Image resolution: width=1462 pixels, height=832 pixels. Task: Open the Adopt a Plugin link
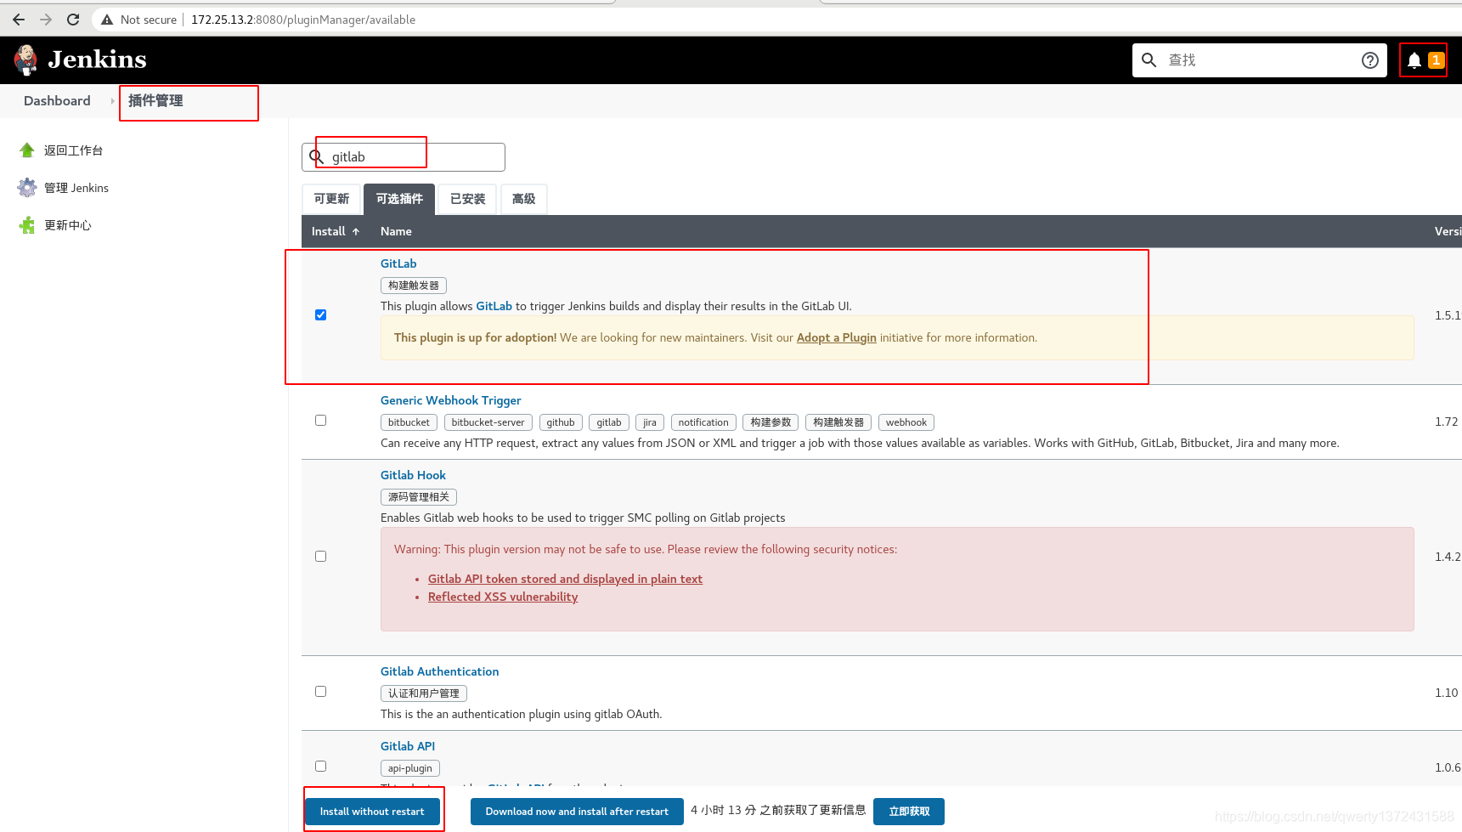click(836, 337)
